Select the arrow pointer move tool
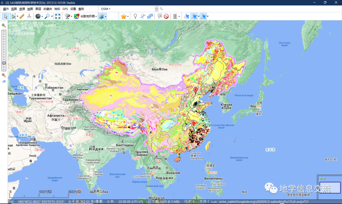The image size is (342, 204). [5, 16]
